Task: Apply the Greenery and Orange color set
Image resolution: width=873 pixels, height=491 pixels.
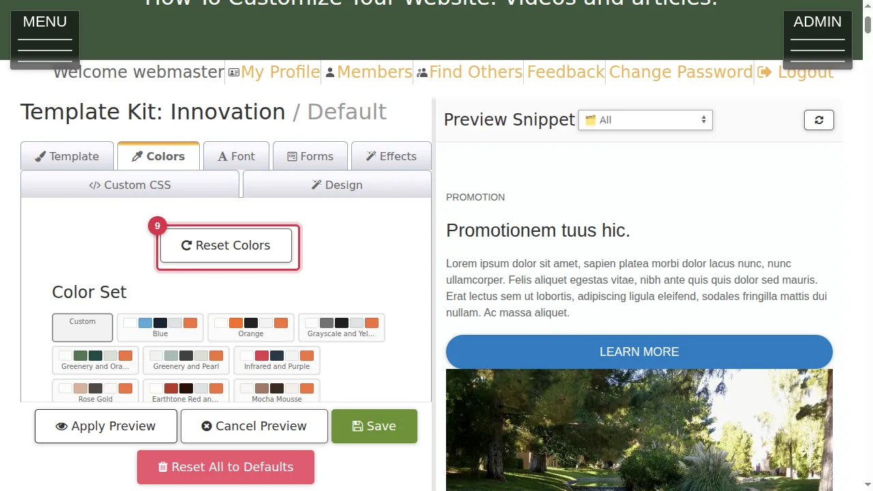Action: click(x=95, y=360)
